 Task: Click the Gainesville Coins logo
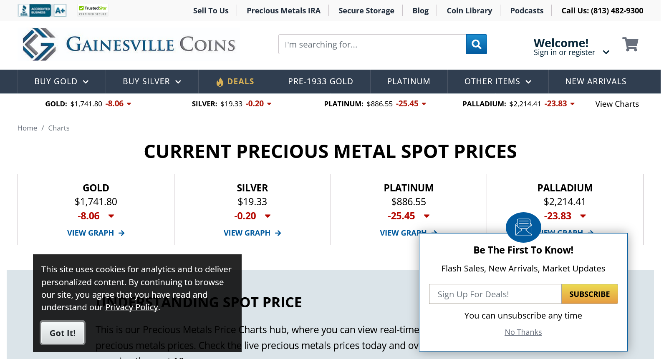129,45
